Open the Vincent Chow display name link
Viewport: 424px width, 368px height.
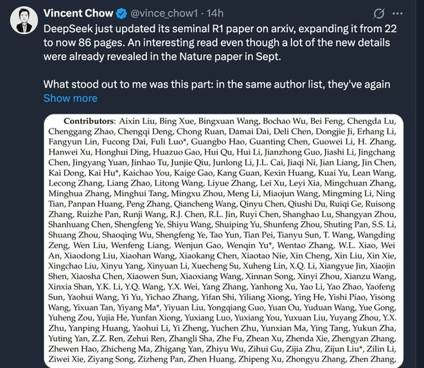click(79, 12)
